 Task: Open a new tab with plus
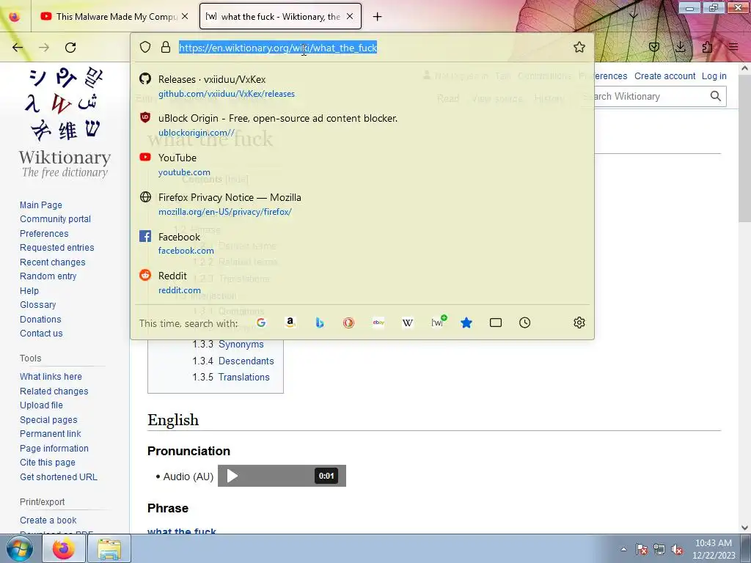[378, 17]
